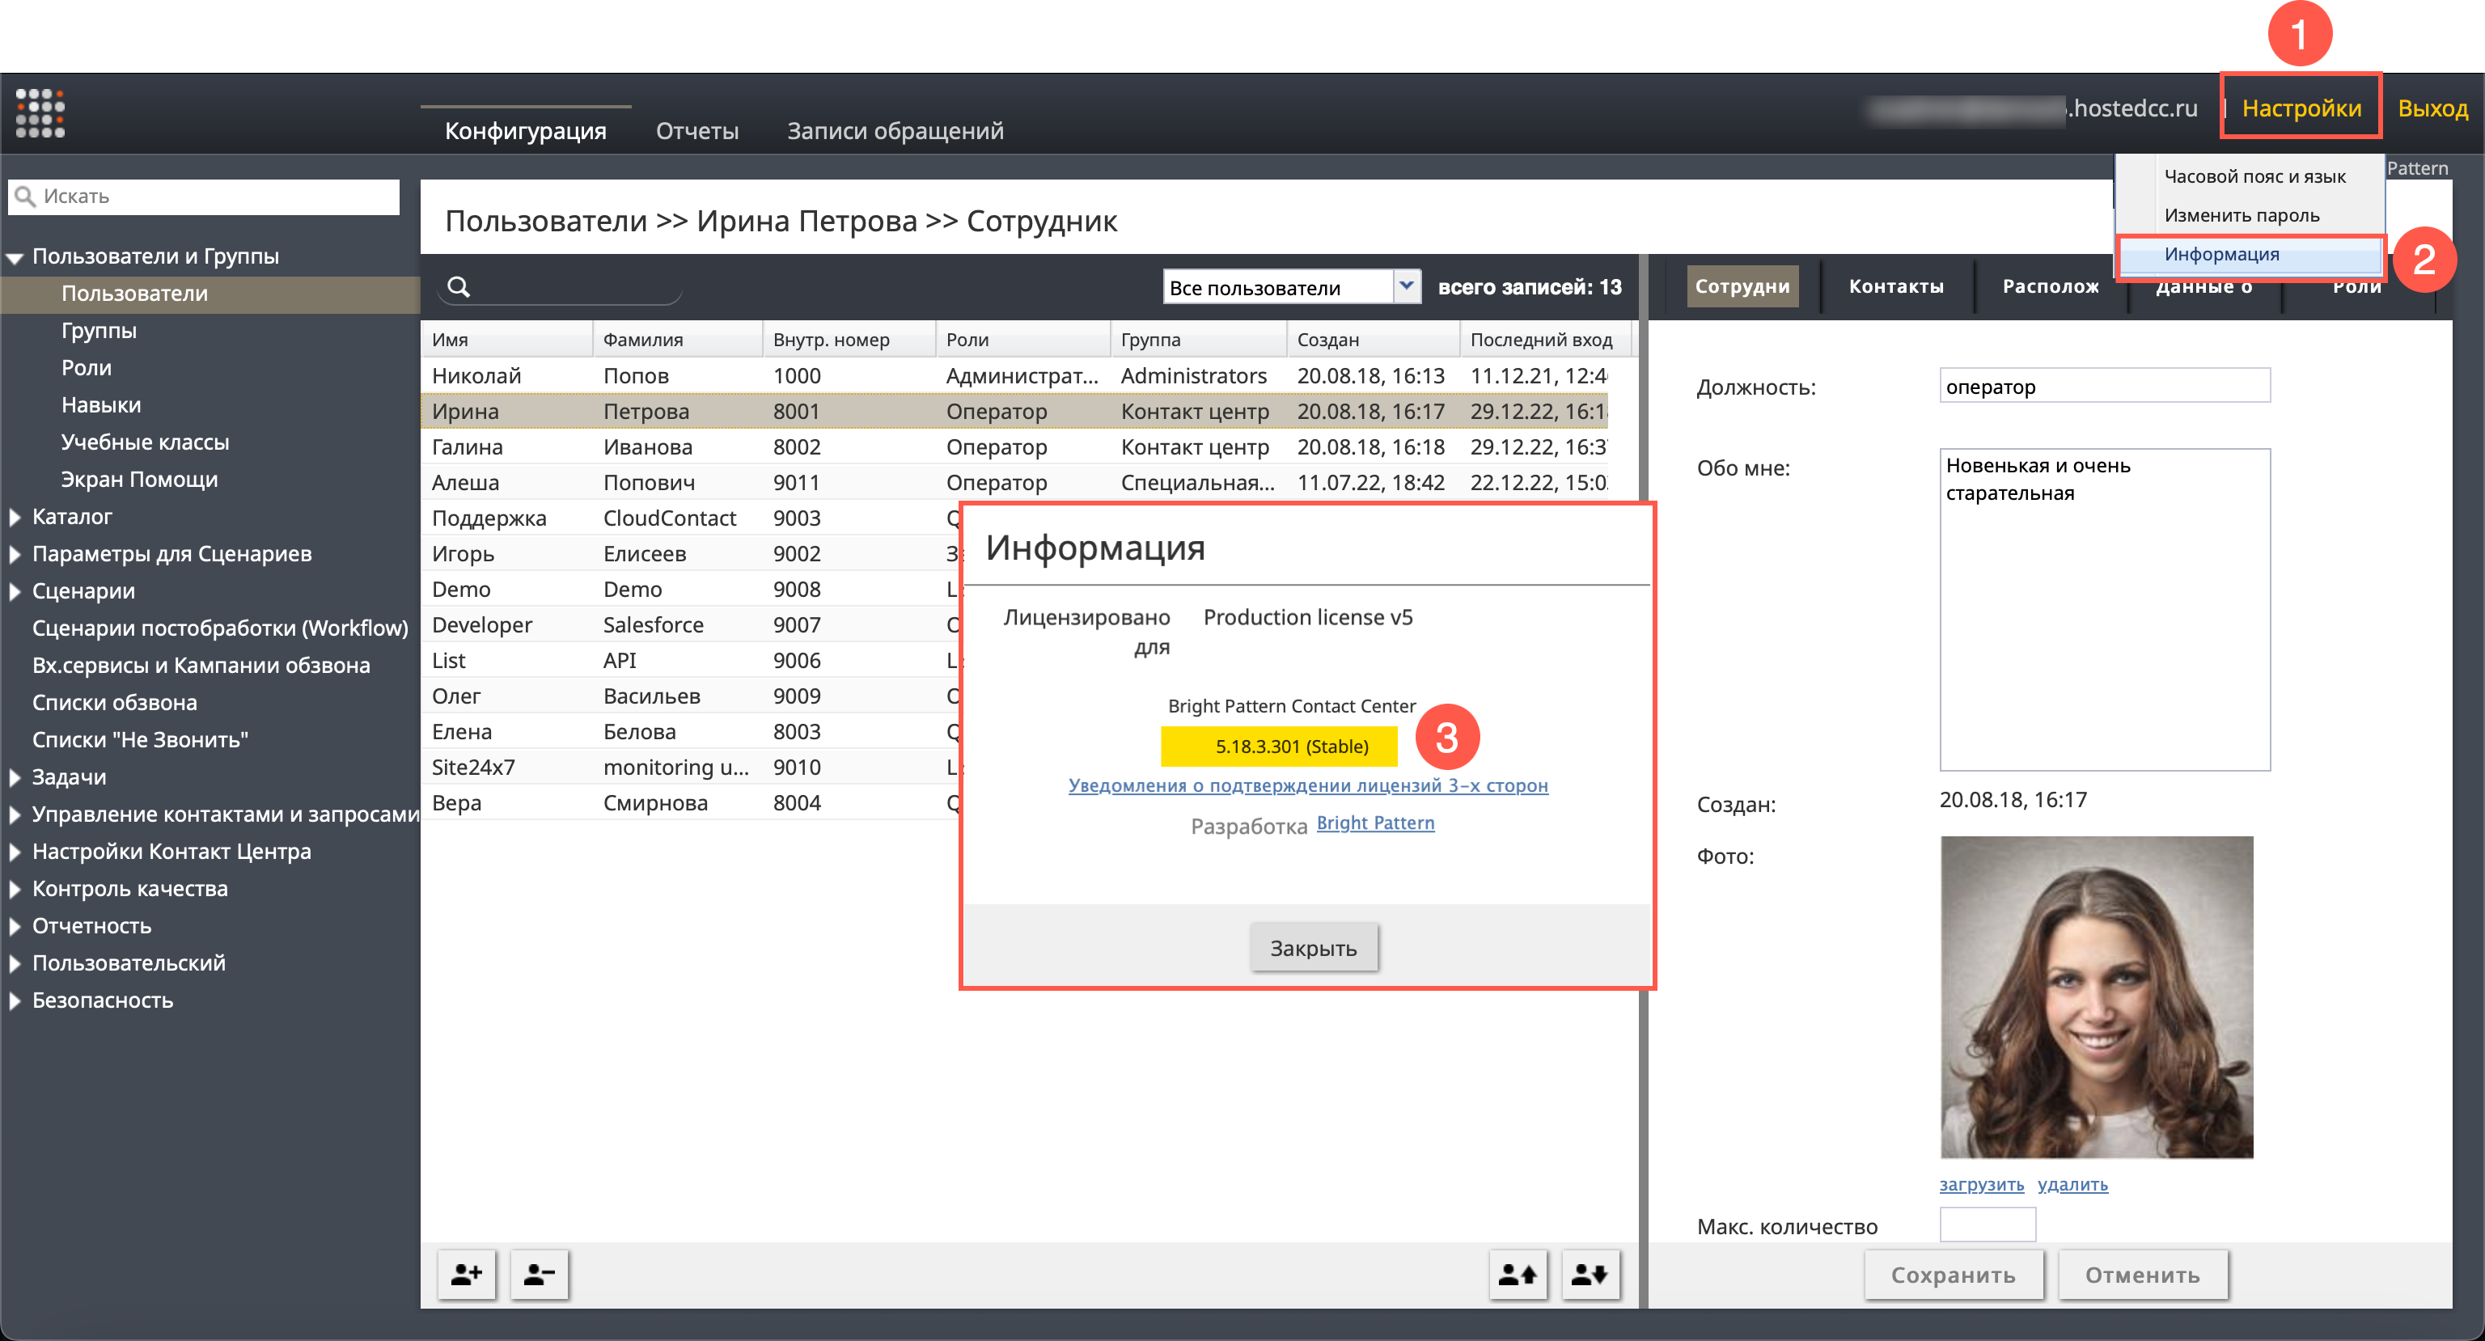Click the remove user icon button
Image resolution: width=2485 pixels, height=1341 pixels.
tap(540, 1275)
